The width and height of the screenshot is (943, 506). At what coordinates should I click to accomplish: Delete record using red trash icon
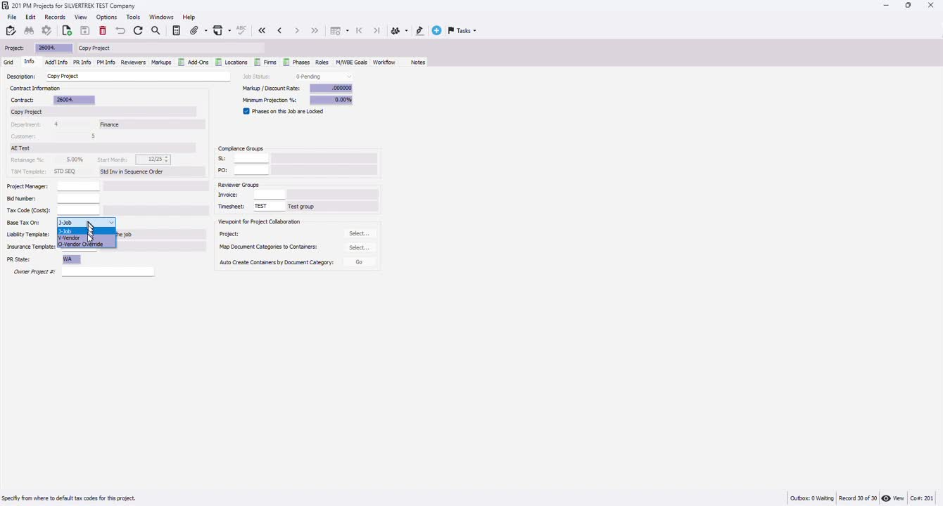pyautogui.click(x=103, y=31)
